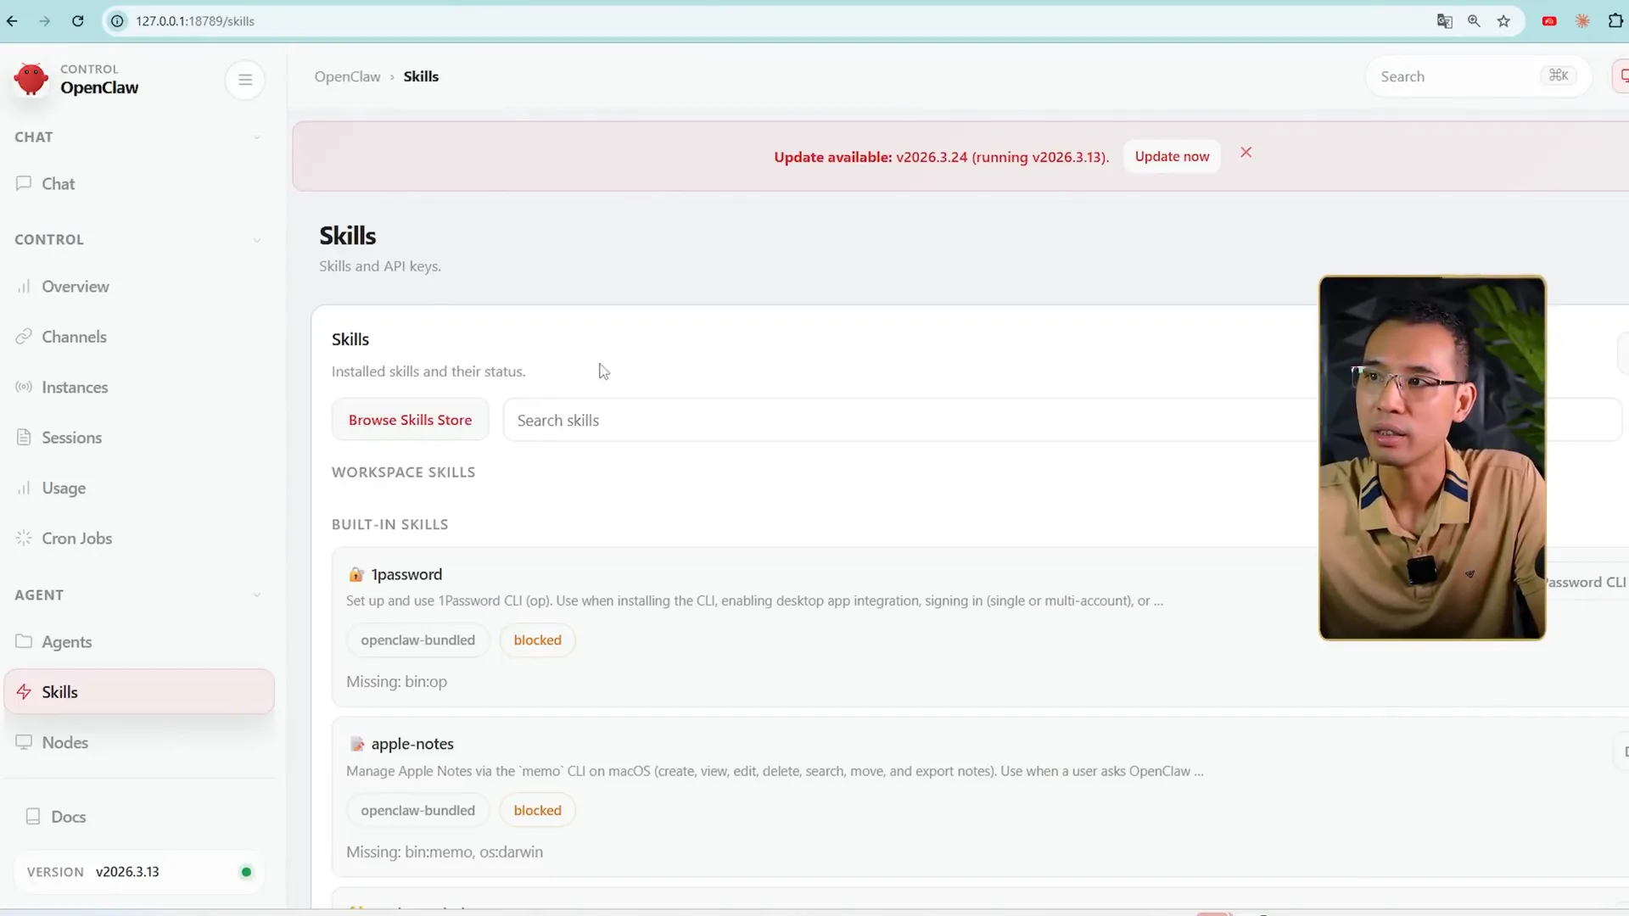Screen dimensions: 1629x916
Task: Bookmark this page with the star
Action: pyautogui.click(x=1503, y=21)
